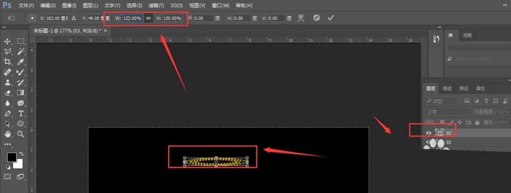Switch between free transform and warp modes
The image size is (511, 193).
(300, 18)
